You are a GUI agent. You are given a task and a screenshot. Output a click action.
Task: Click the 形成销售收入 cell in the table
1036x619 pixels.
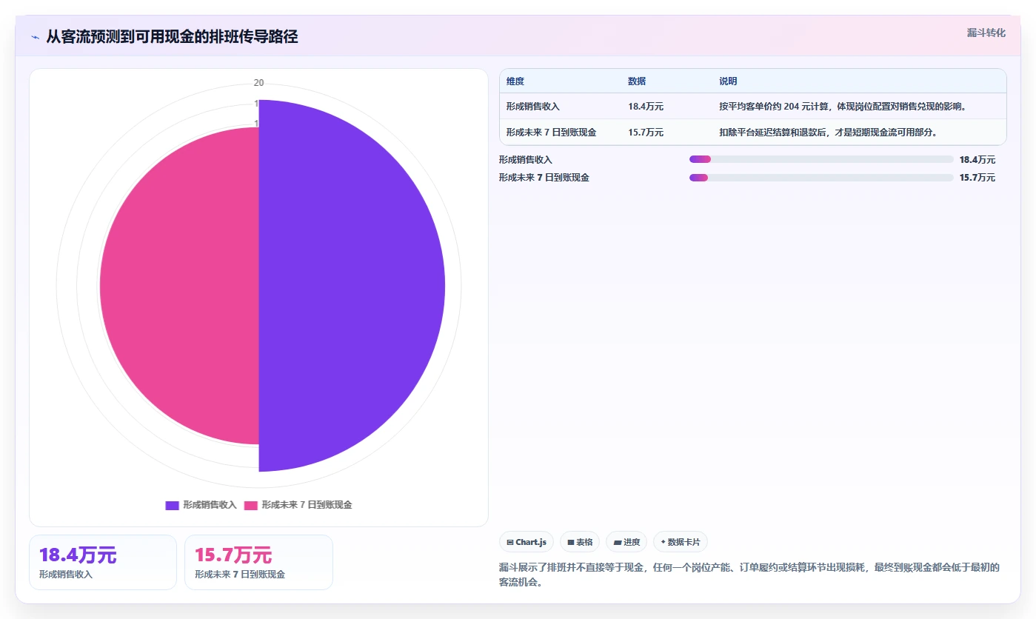(533, 107)
